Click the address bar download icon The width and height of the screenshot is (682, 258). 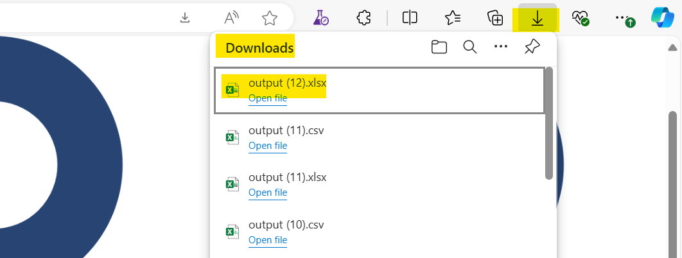pos(186,18)
